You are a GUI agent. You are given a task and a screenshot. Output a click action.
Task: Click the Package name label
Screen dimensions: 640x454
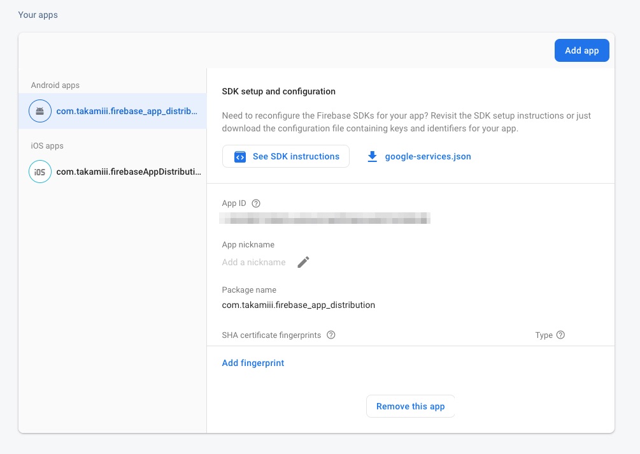coord(249,289)
